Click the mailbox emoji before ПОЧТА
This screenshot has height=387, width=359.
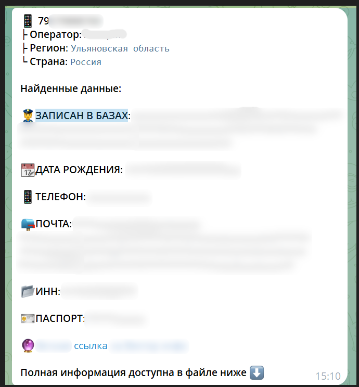(x=28, y=224)
